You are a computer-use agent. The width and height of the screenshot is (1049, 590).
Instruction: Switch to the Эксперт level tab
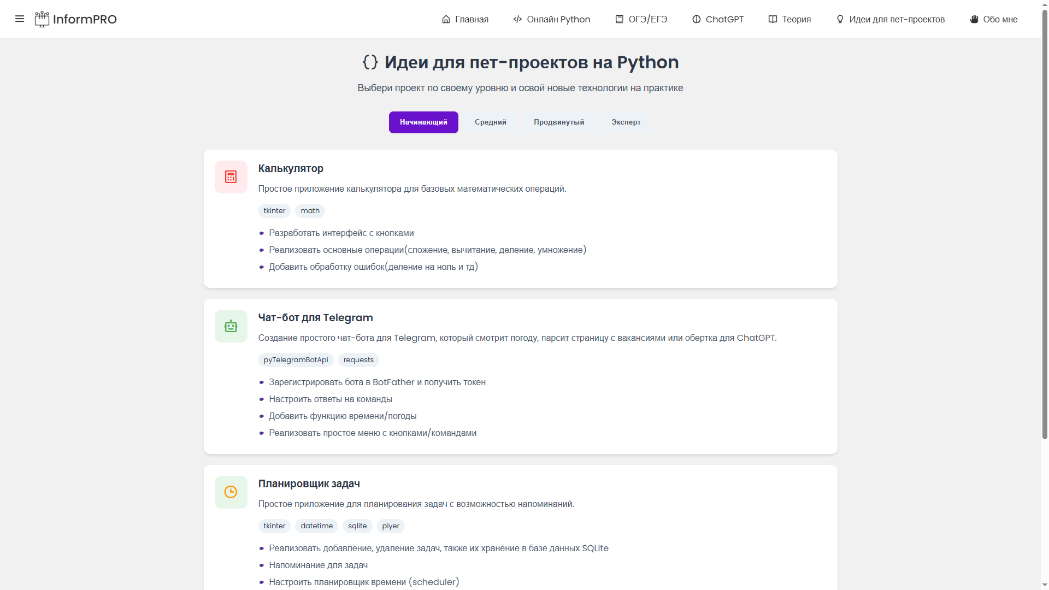(626, 122)
